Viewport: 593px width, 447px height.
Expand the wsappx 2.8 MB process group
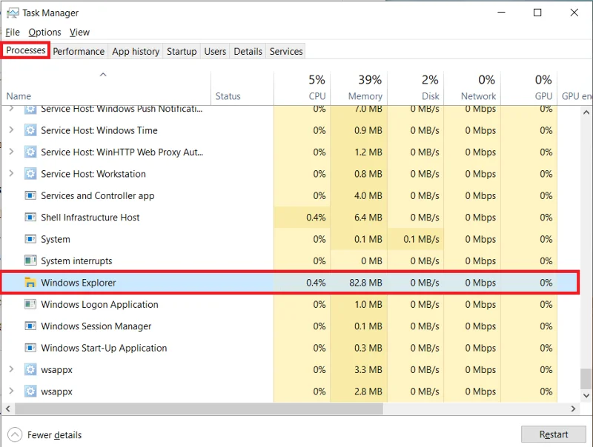point(11,391)
